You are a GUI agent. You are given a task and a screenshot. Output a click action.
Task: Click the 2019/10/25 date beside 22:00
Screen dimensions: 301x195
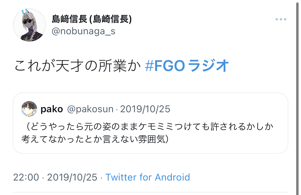[72, 177]
